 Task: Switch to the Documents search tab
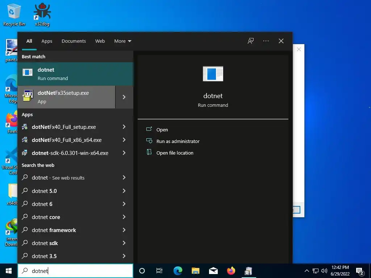click(x=74, y=41)
